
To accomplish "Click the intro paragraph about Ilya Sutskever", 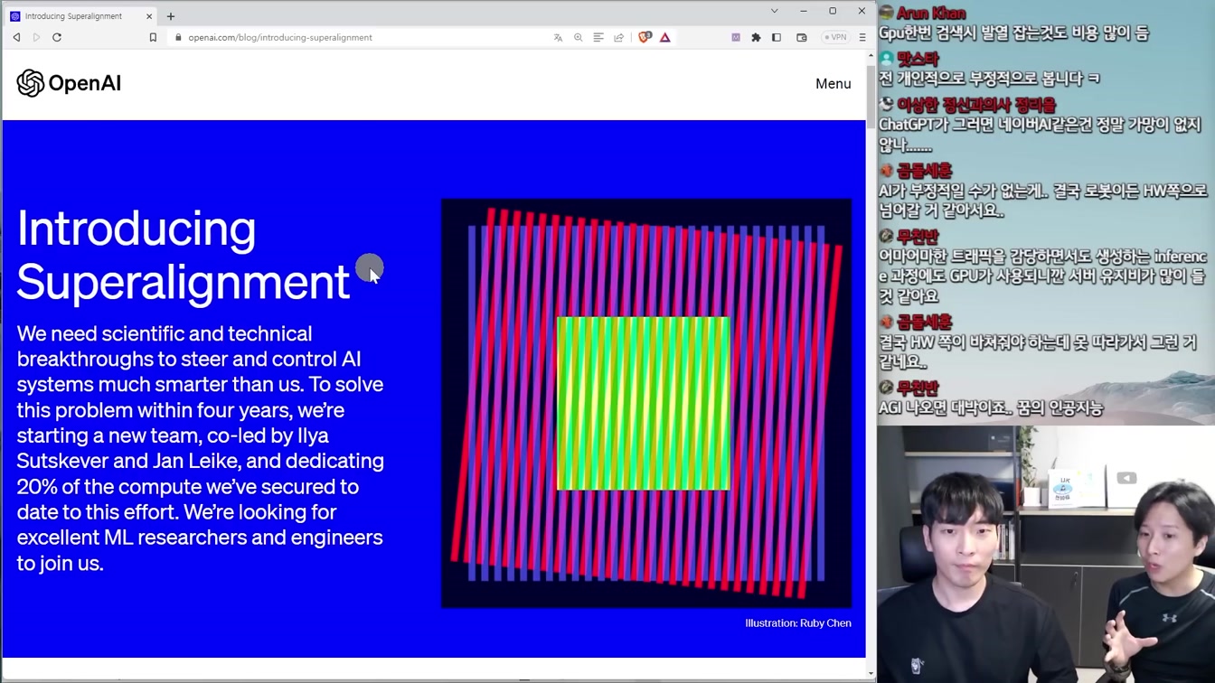I will pos(201,448).
